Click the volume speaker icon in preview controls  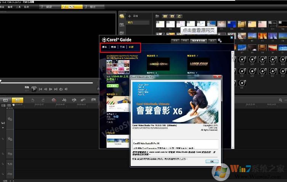[66, 89]
